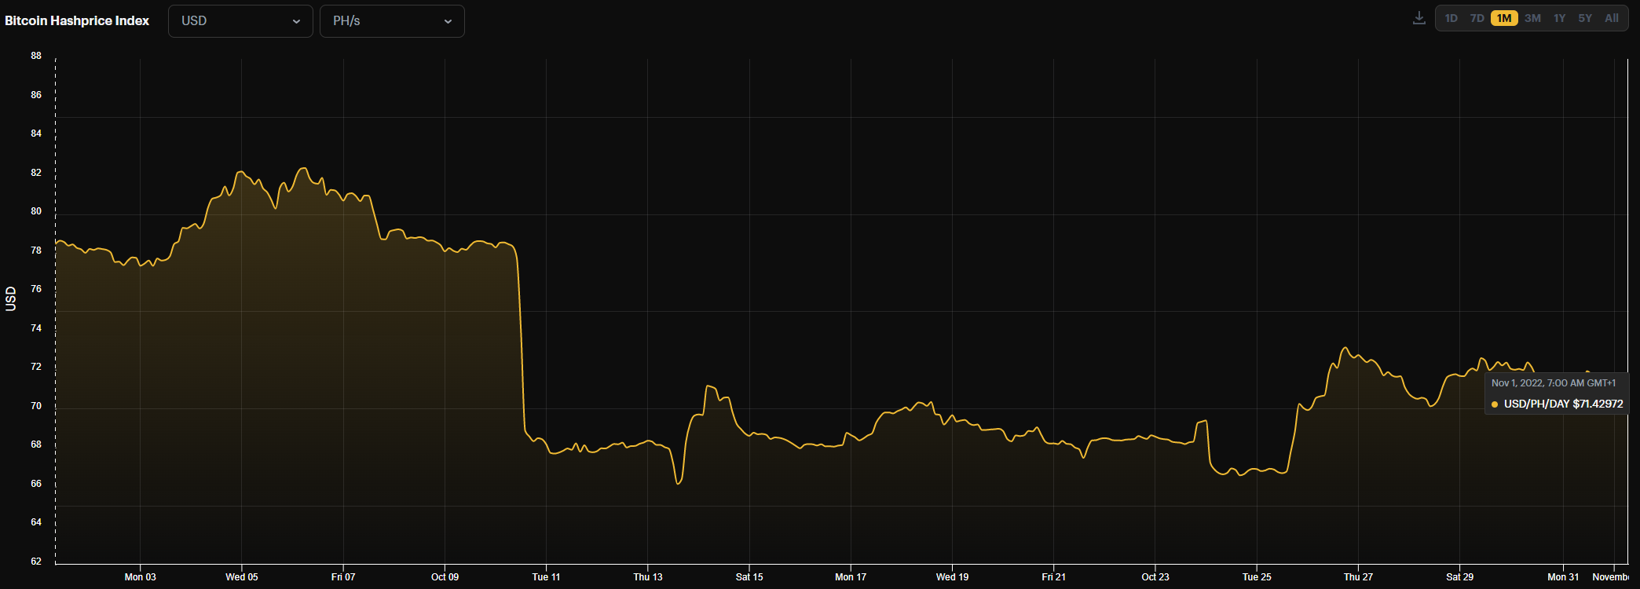Click the highlighted 1M range button
This screenshot has height=589, width=1640.
[1504, 18]
